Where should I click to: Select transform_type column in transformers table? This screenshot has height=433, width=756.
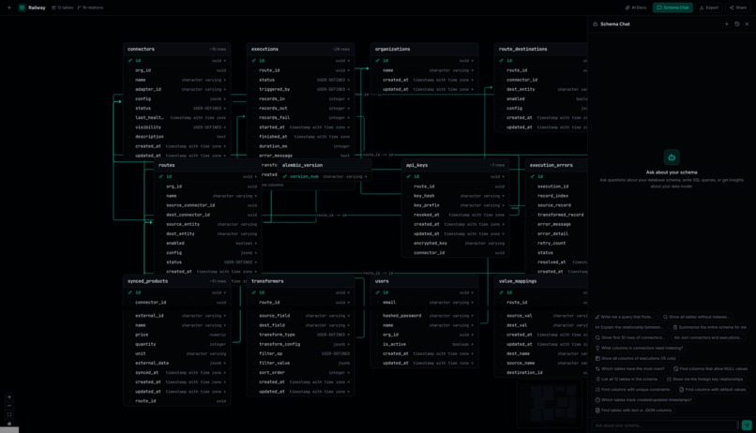(300, 335)
